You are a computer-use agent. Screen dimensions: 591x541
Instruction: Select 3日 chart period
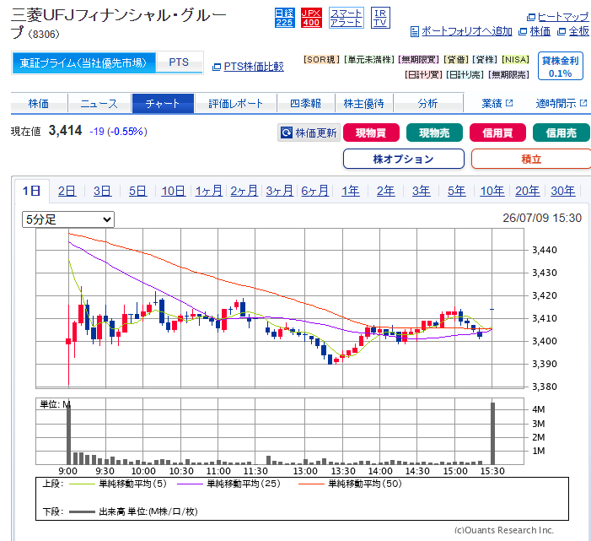point(103,191)
